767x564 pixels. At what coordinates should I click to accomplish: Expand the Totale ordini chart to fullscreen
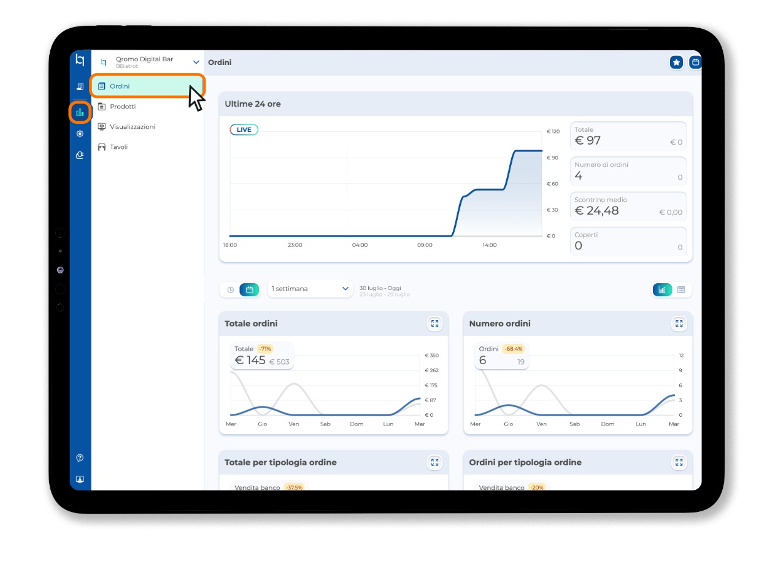point(435,324)
